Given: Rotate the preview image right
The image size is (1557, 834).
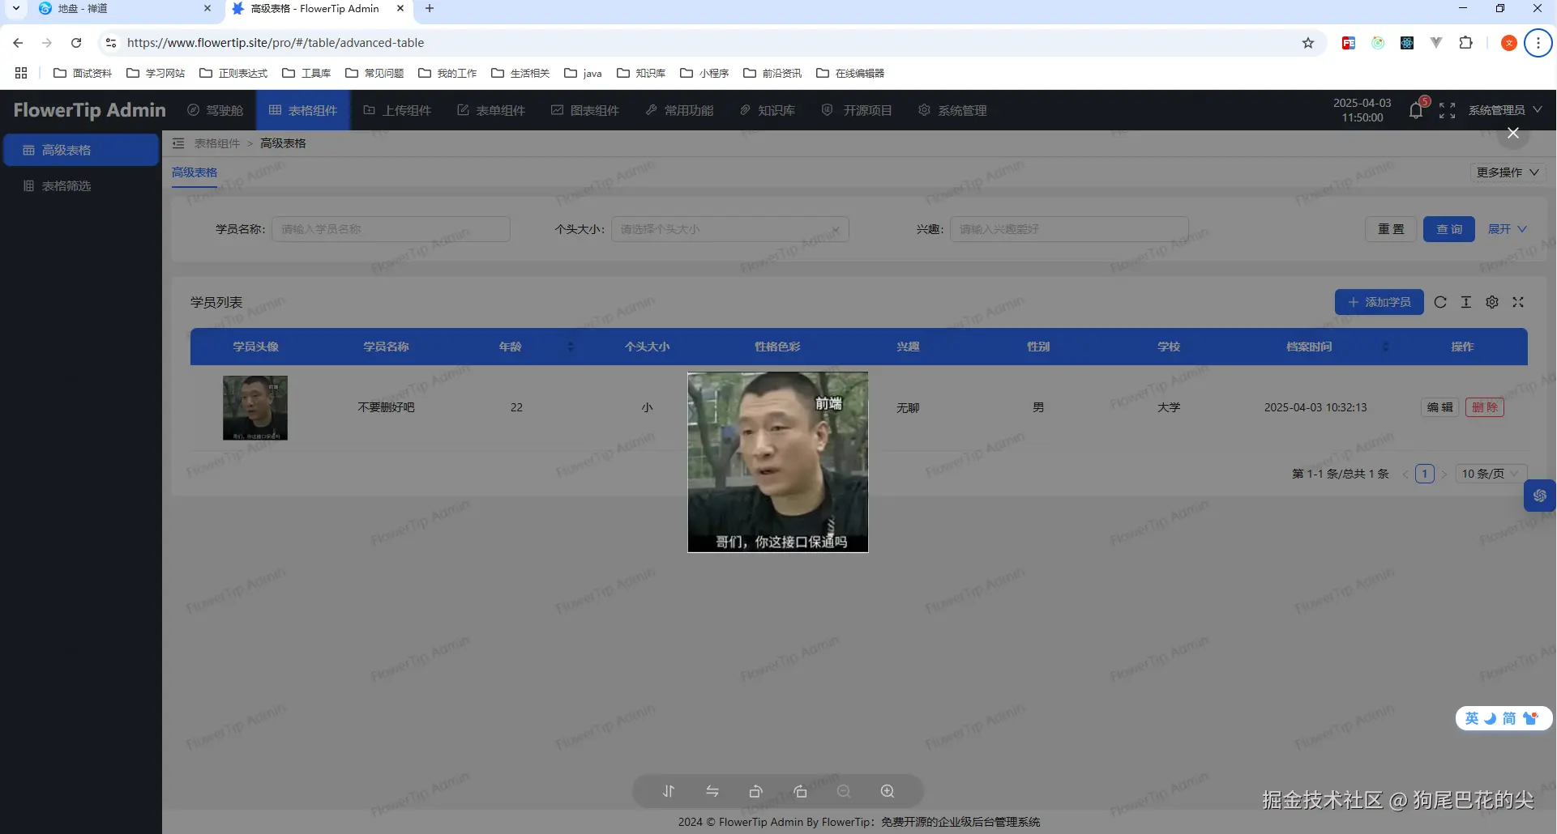Looking at the screenshot, I should click(x=800, y=791).
